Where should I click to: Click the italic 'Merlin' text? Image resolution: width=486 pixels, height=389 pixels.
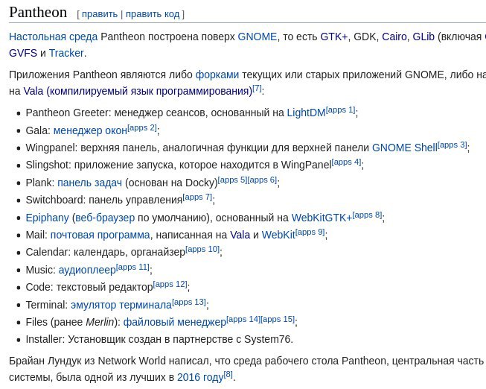(x=100, y=322)
